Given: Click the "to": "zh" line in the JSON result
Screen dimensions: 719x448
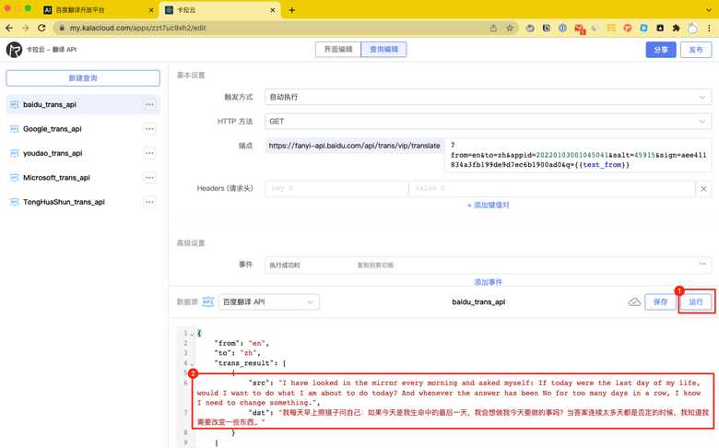Looking at the screenshot, I should click(x=239, y=353).
